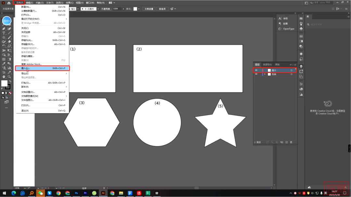351x197 pixels.
Task: Choose 置入(L)... from File menu
Action: point(42,68)
